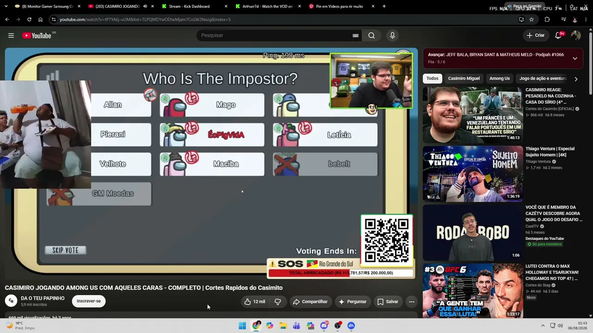Close the Stream - Kick Dashboard tab

226,6
